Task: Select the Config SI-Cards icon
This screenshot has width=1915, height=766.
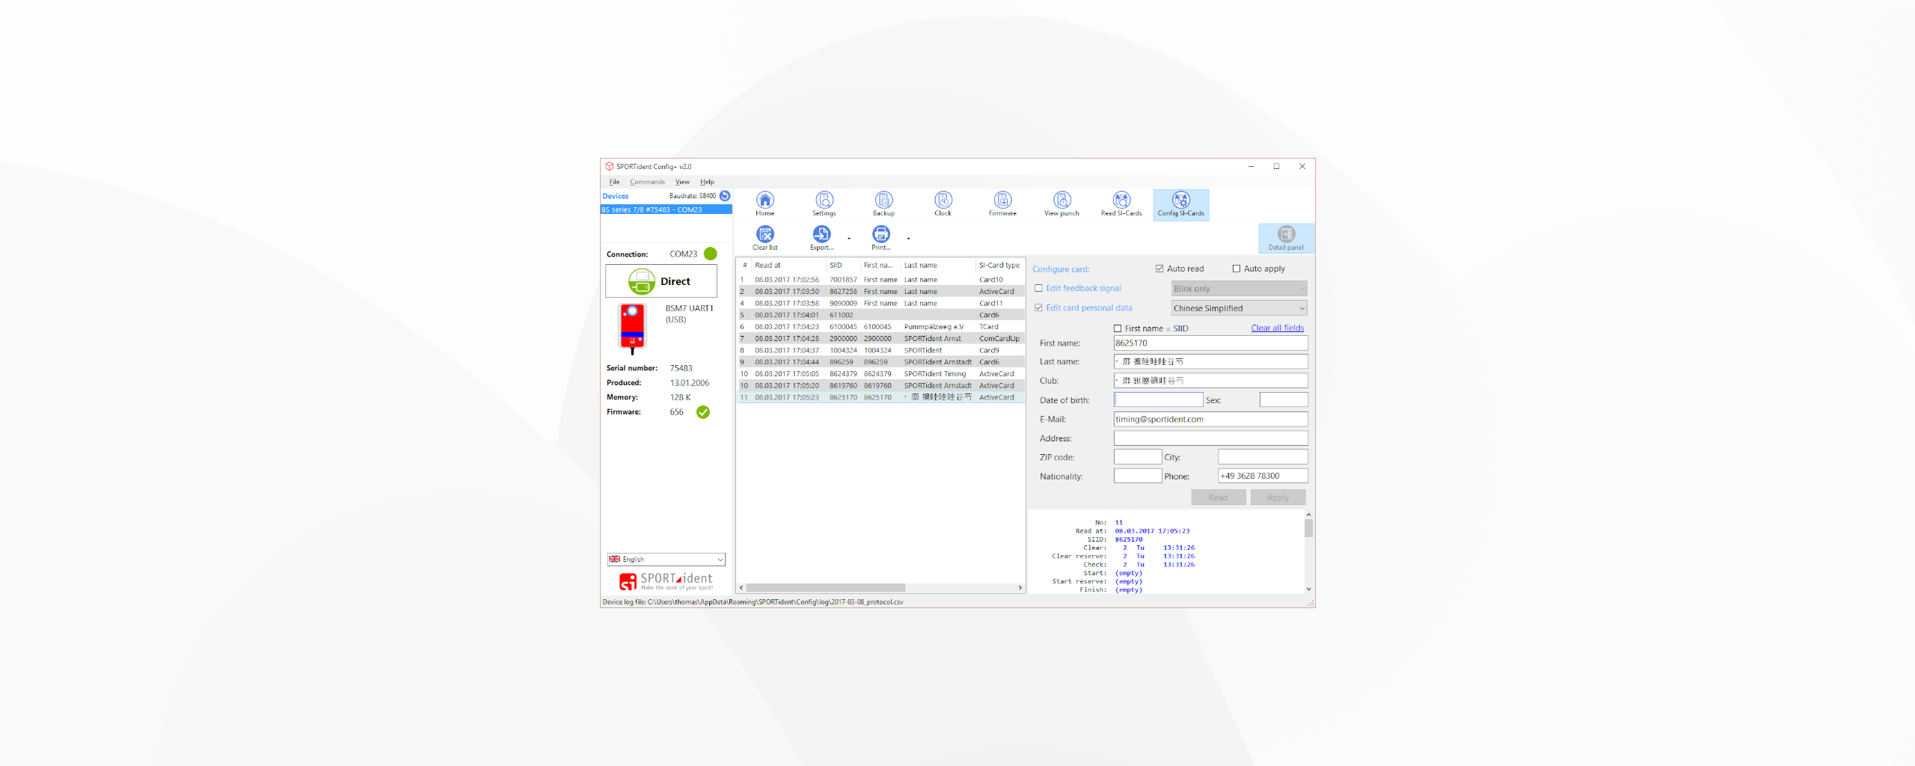Action: [x=1180, y=203]
